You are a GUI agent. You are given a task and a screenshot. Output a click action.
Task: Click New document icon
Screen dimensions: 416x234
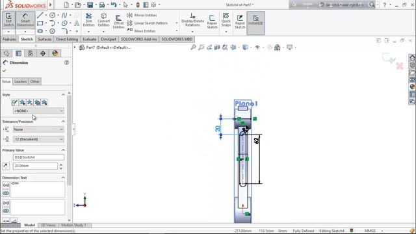[66, 5]
